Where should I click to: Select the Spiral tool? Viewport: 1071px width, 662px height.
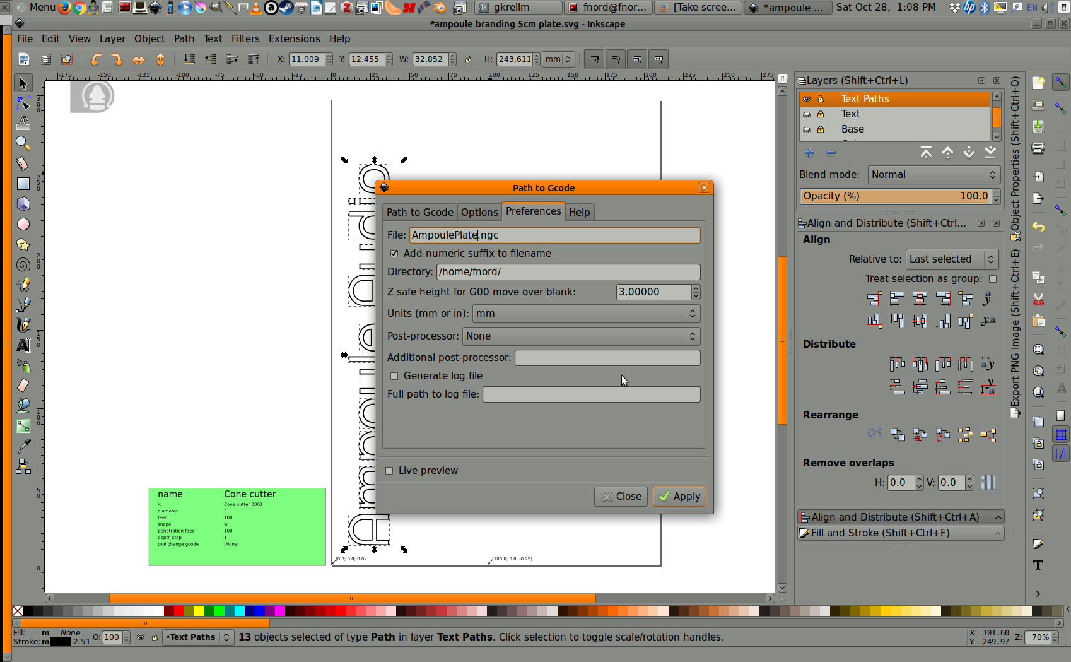[23, 264]
